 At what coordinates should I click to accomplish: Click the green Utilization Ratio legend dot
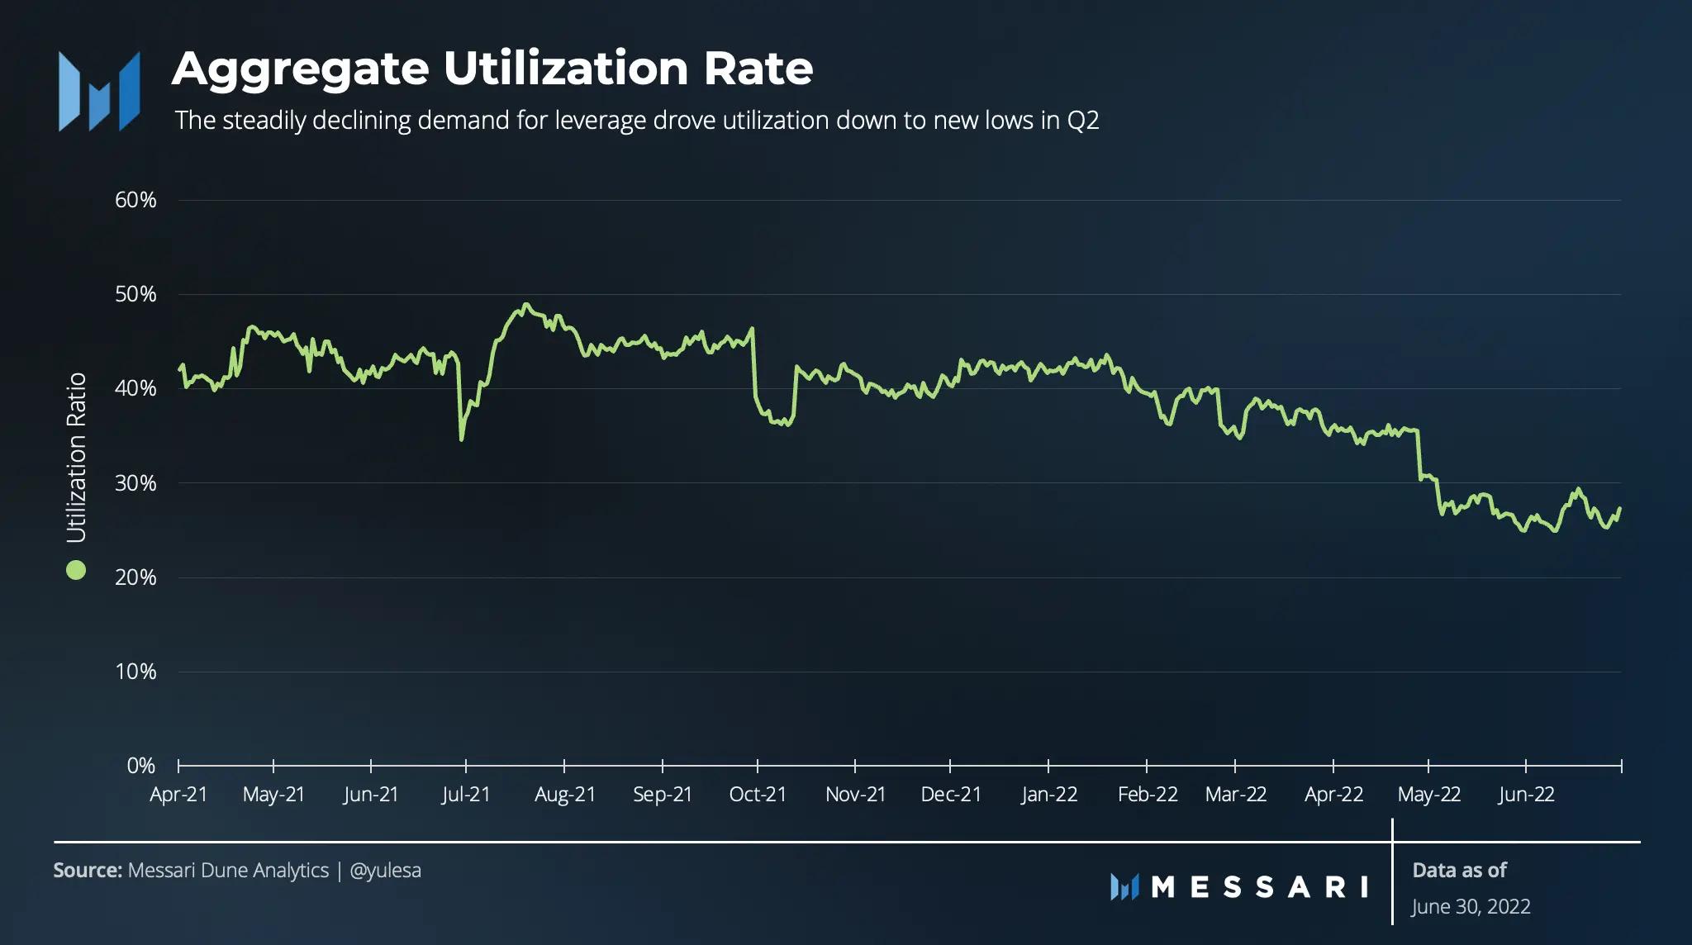[x=76, y=570]
